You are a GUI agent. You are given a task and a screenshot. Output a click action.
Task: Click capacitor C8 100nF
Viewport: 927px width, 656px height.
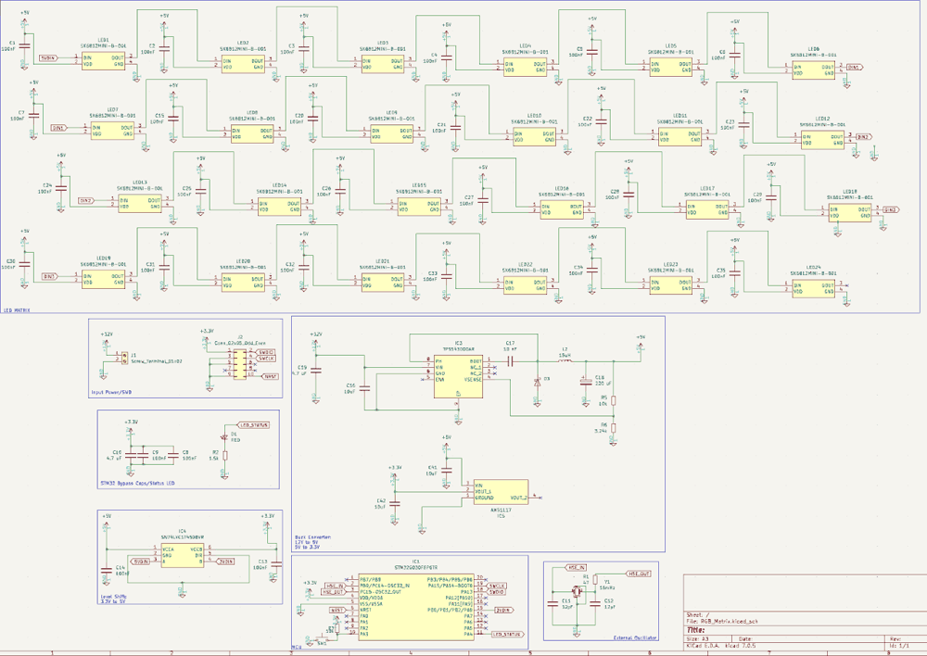(x=173, y=456)
